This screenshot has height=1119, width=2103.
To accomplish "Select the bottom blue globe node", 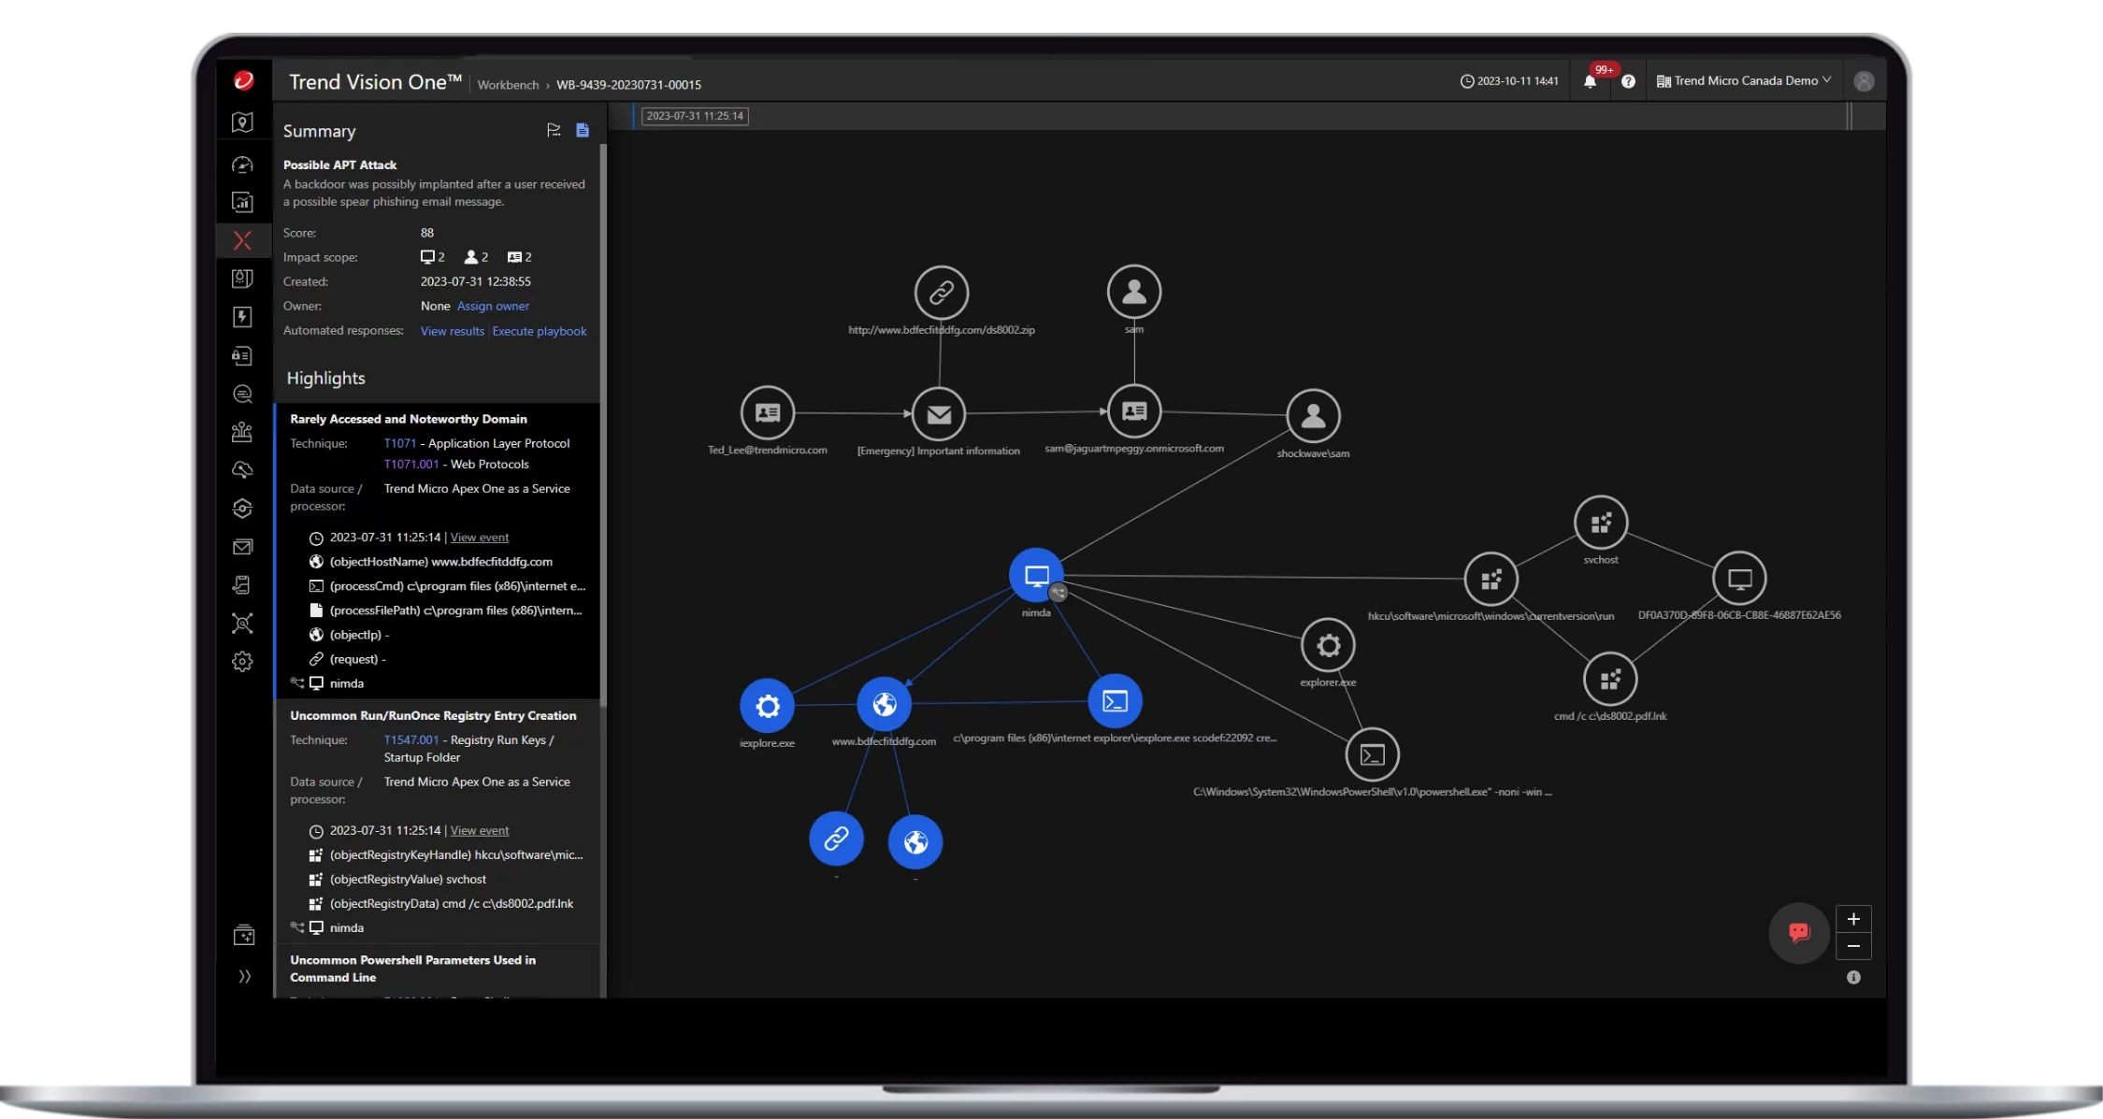I will click(x=915, y=842).
